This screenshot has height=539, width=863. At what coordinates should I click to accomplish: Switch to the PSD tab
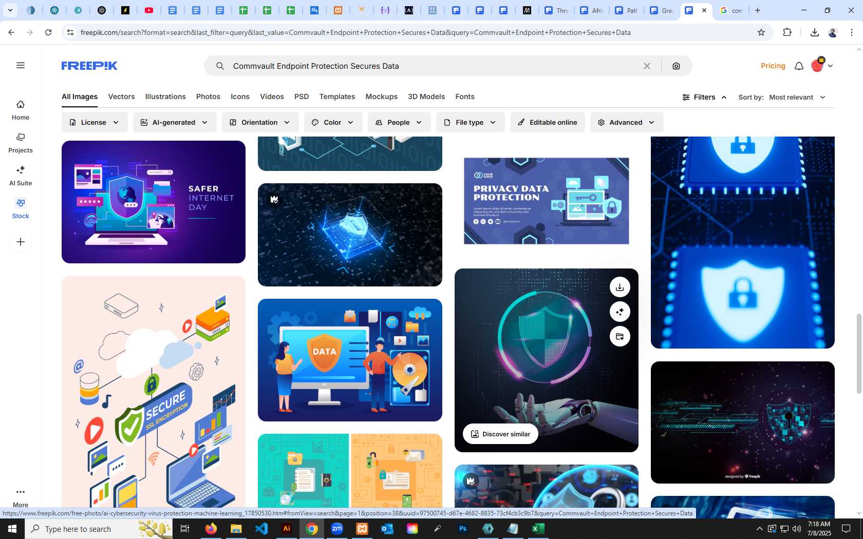(302, 97)
